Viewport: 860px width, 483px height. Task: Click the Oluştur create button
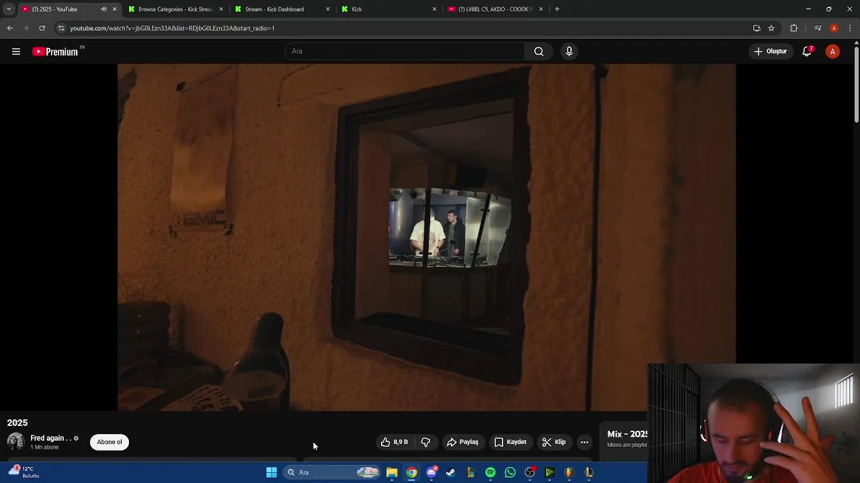click(771, 52)
